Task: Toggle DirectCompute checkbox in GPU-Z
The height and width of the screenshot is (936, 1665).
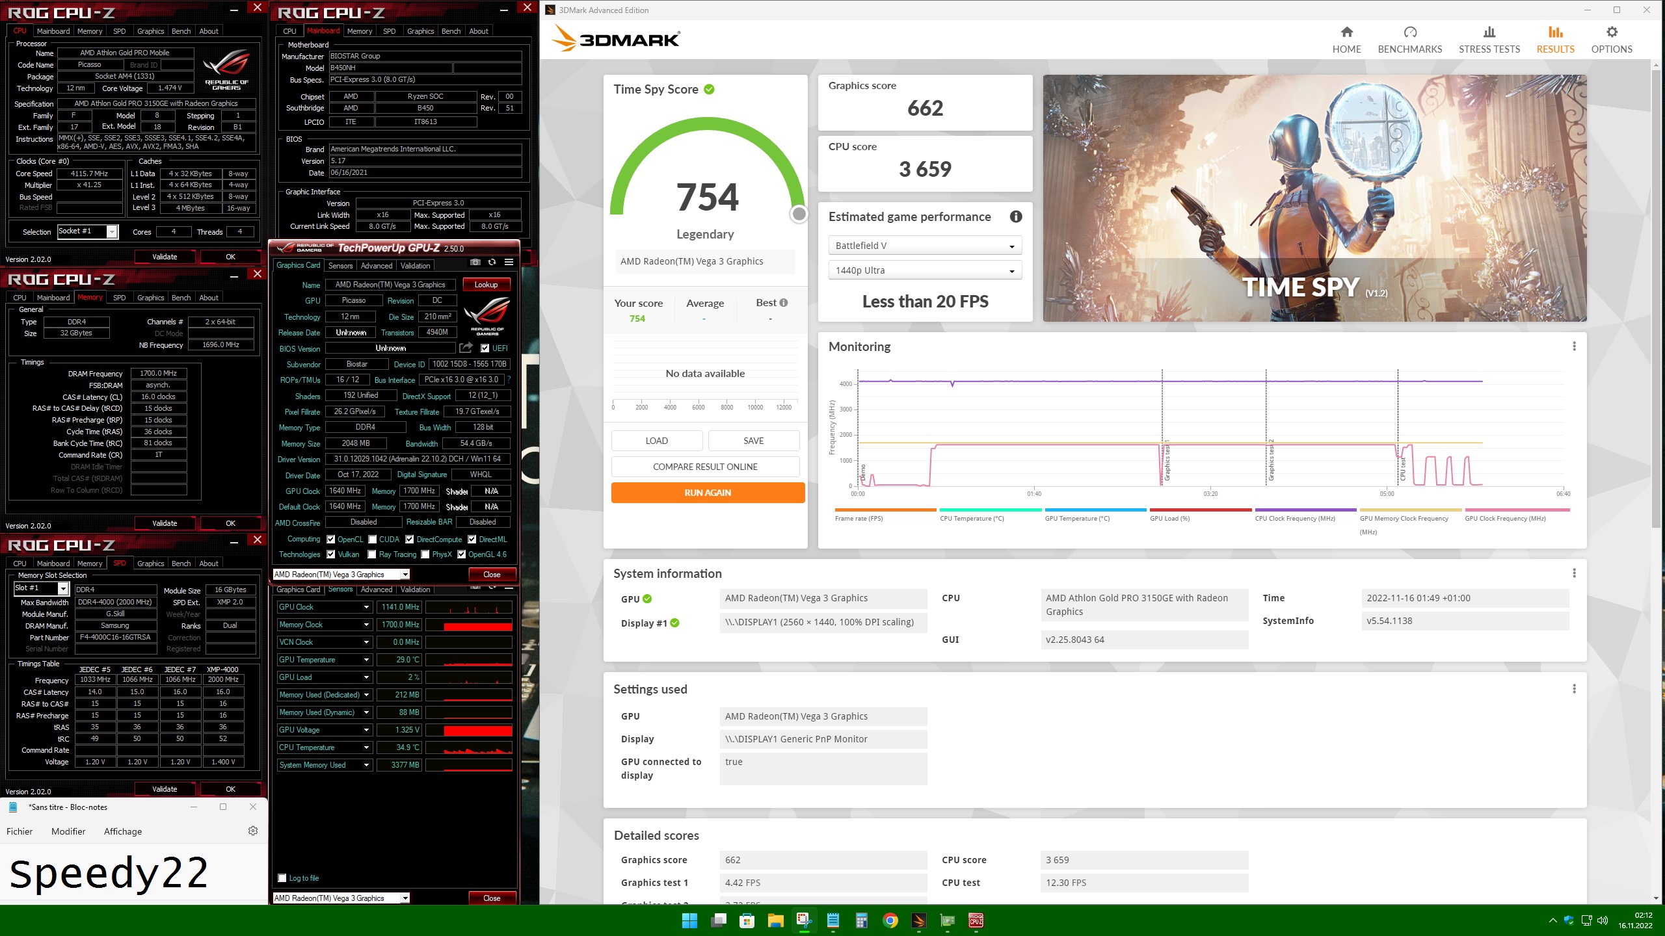Action: pyautogui.click(x=410, y=539)
